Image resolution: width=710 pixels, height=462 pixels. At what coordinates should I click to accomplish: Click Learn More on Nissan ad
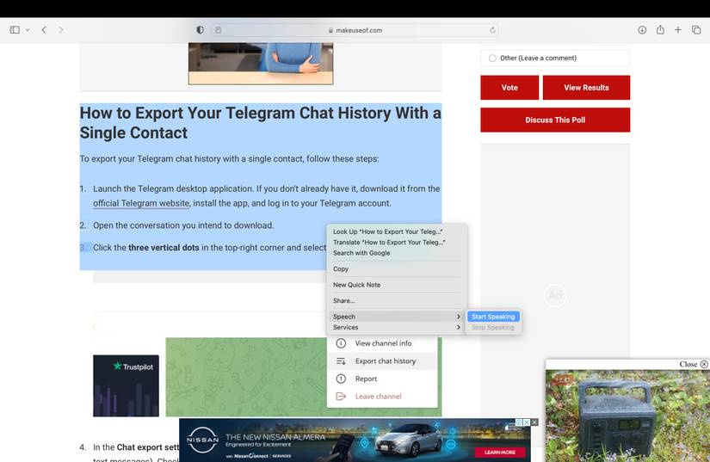[x=500, y=452]
